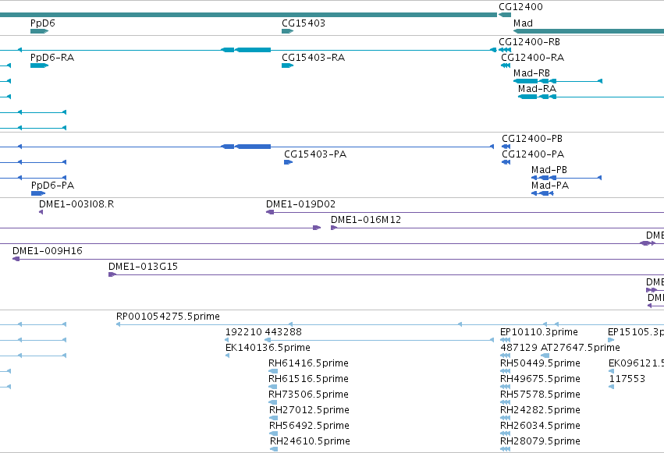Click the CG15403-PA protein feature
This screenshot has height=453, width=664.
289,162
